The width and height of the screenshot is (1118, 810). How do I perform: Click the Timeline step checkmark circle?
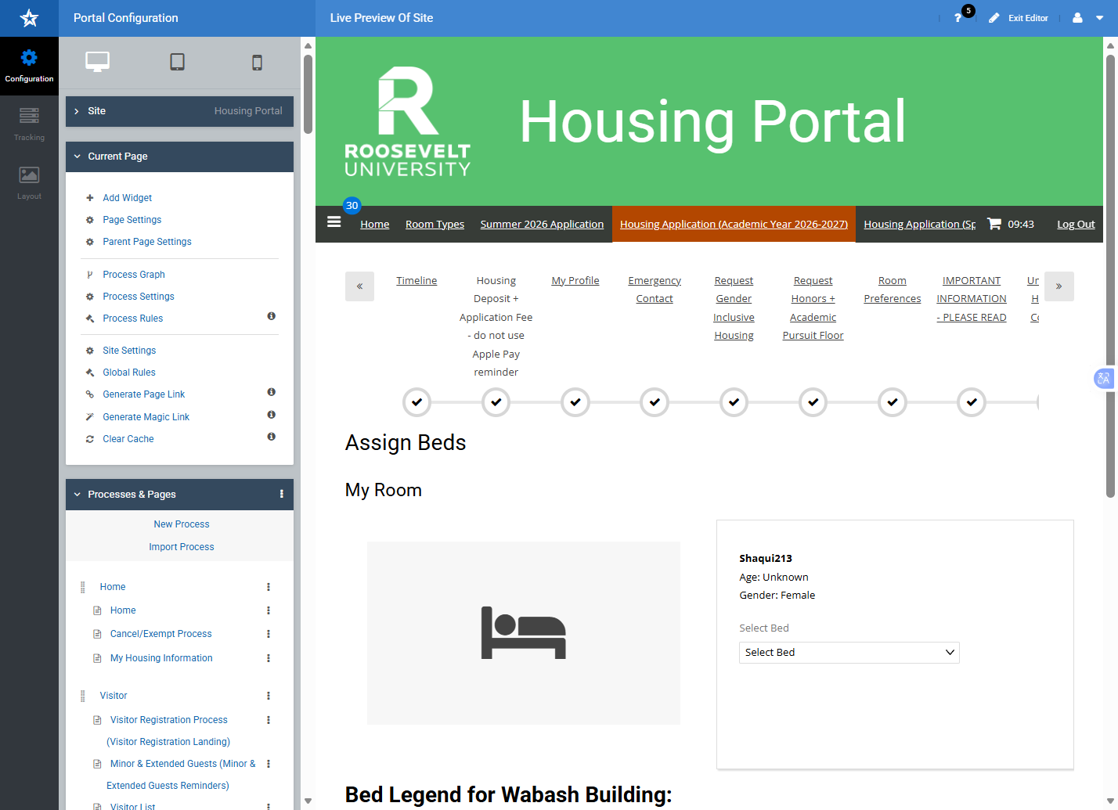(x=417, y=402)
